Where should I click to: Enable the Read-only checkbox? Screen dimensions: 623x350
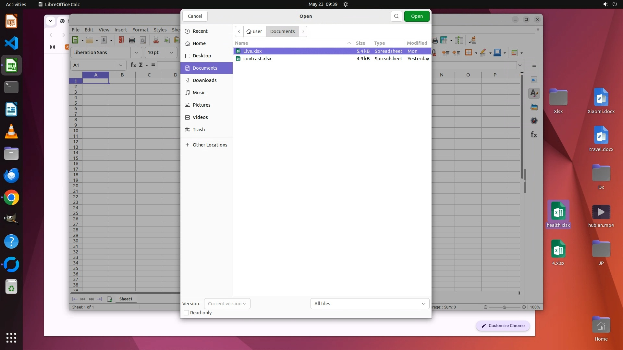[x=186, y=313]
